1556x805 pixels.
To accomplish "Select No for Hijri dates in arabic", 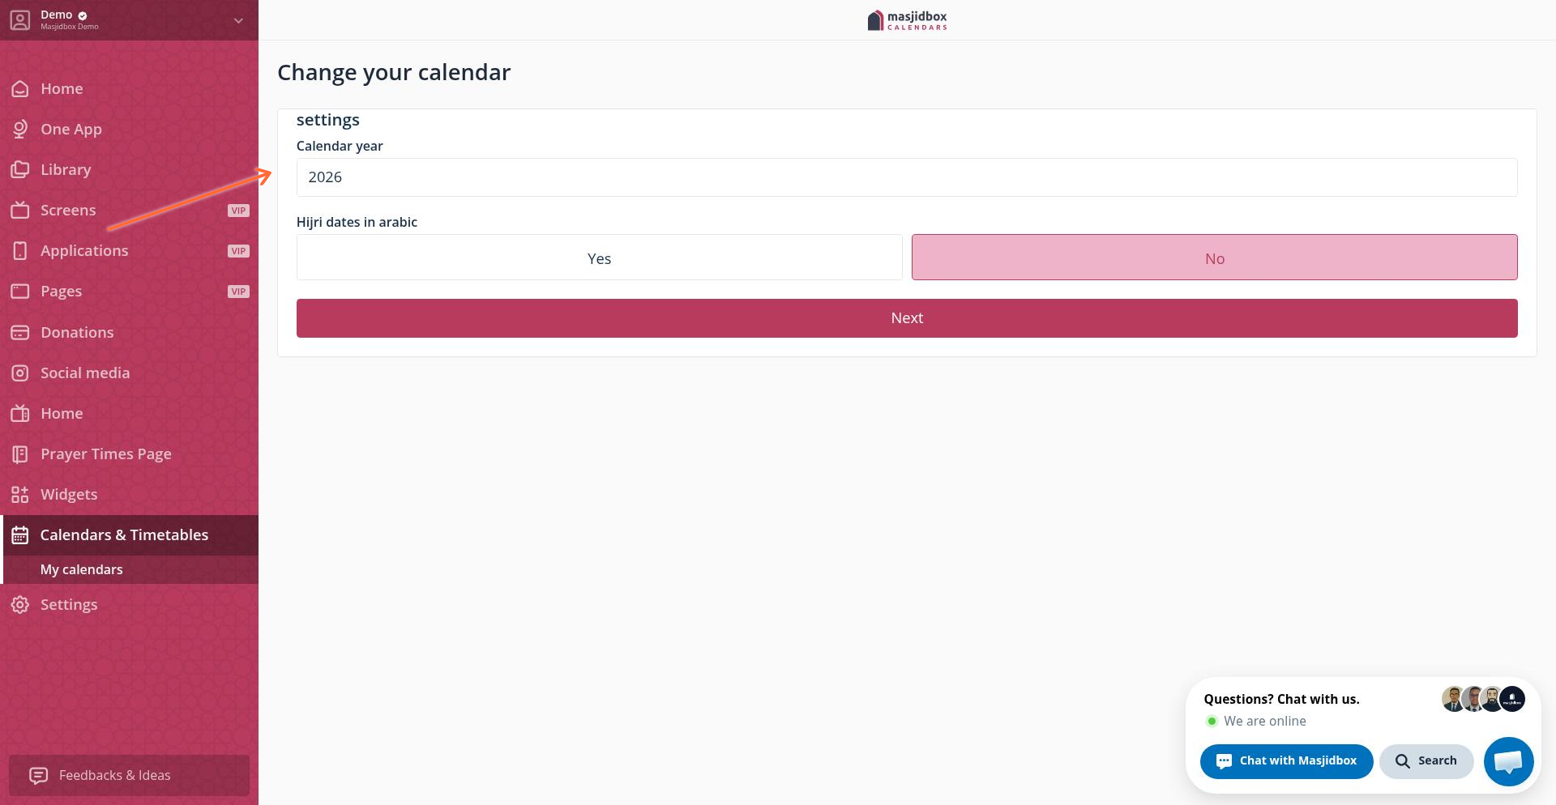I will tap(1214, 258).
